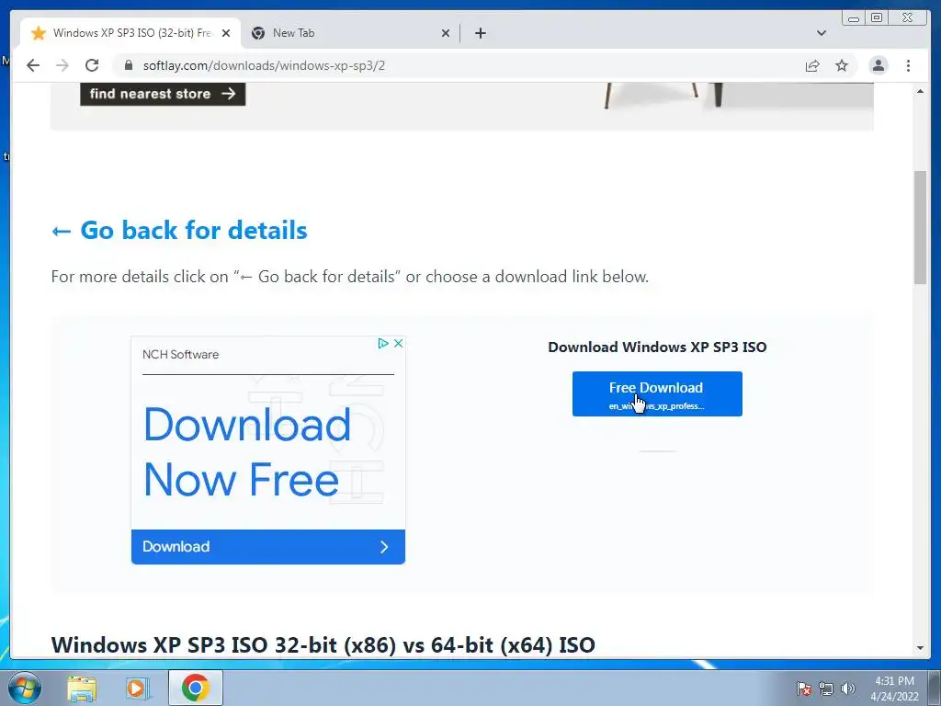
Task: Click the vertical scrollbar thumb
Action: coord(920,228)
